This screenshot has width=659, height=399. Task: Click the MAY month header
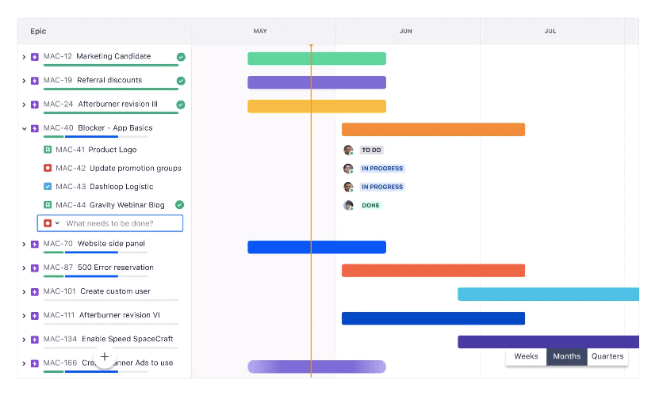pyautogui.click(x=260, y=31)
